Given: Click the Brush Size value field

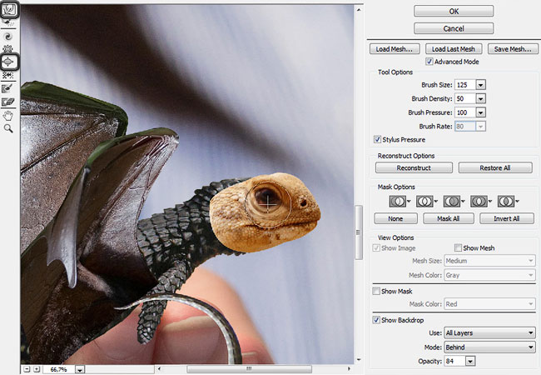Looking at the screenshot, I should pyautogui.click(x=465, y=85).
